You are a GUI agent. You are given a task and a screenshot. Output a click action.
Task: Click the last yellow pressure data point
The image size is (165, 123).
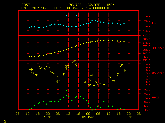point(124,41)
